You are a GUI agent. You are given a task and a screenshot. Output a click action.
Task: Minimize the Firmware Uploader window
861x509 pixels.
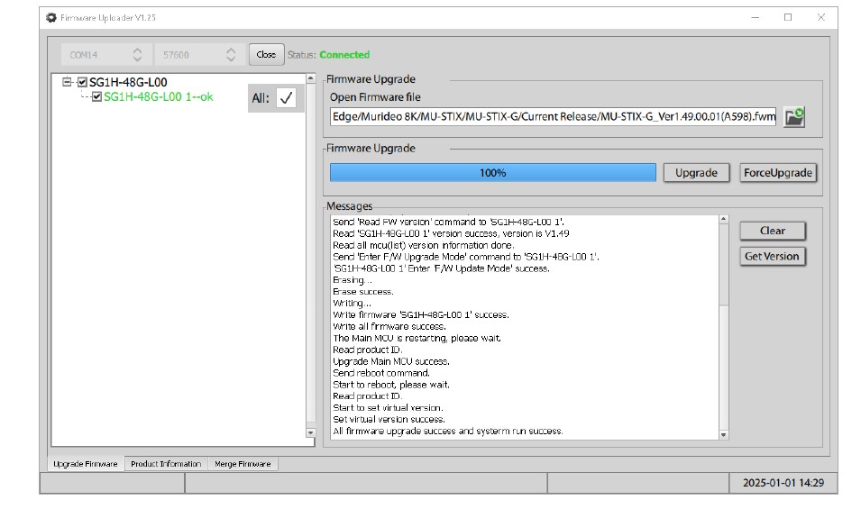(x=755, y=17)
